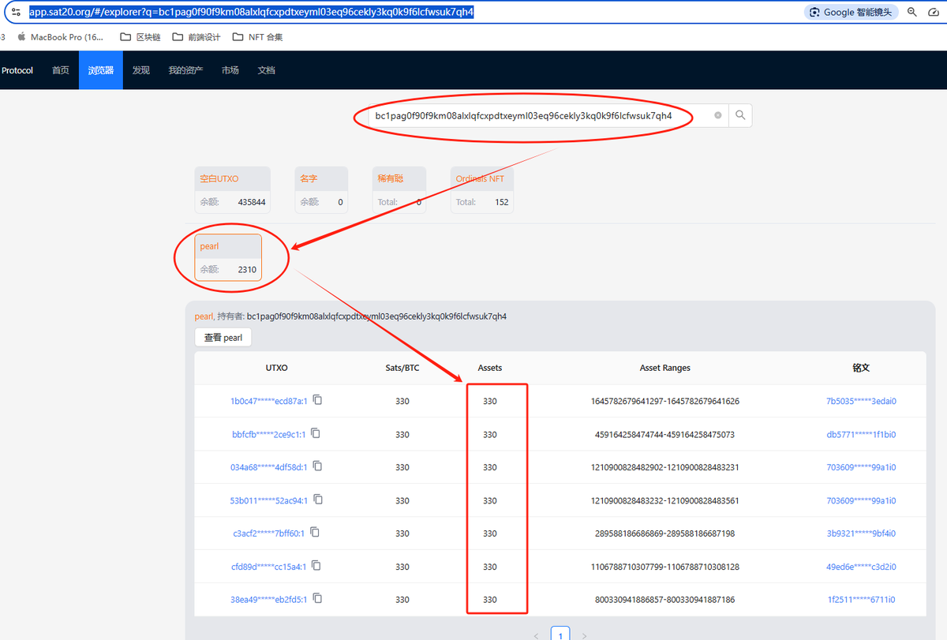Open inscription 3b9321*****9bf4i0
947x640 pixels.
coord(861,533)
